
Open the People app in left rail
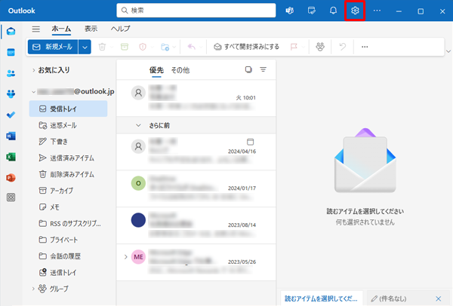click(11, 73)
